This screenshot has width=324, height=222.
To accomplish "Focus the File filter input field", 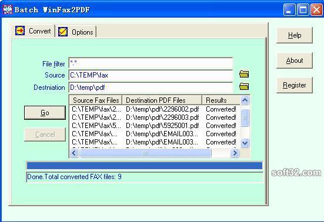I will (151, 63).
